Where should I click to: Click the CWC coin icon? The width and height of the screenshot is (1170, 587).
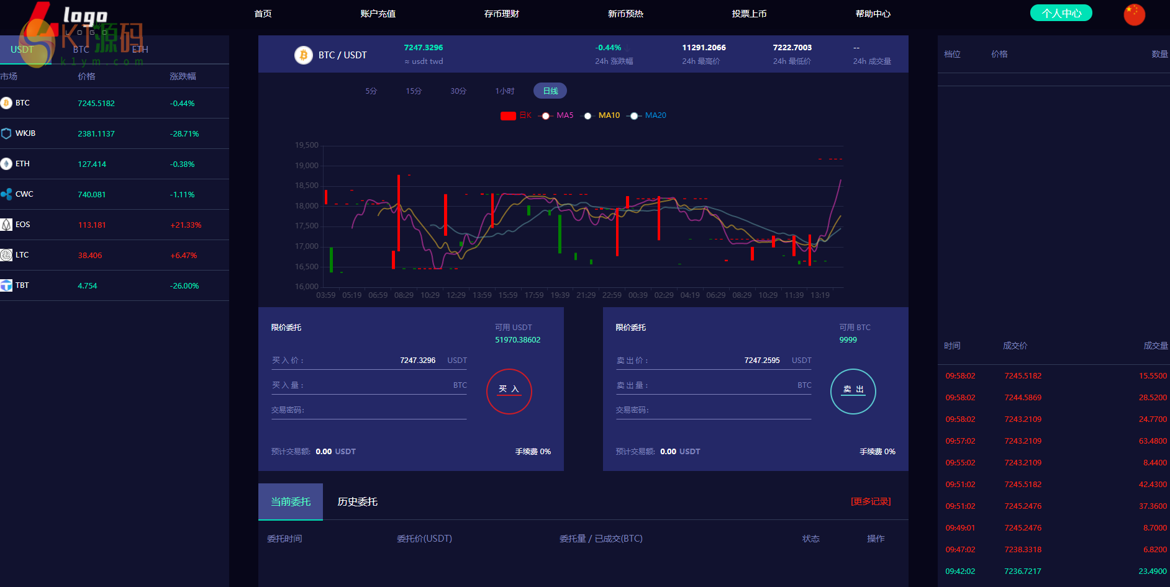(6, 194)
